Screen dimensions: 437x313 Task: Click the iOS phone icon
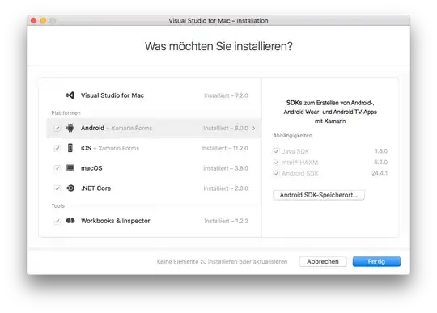coord(70,148)
